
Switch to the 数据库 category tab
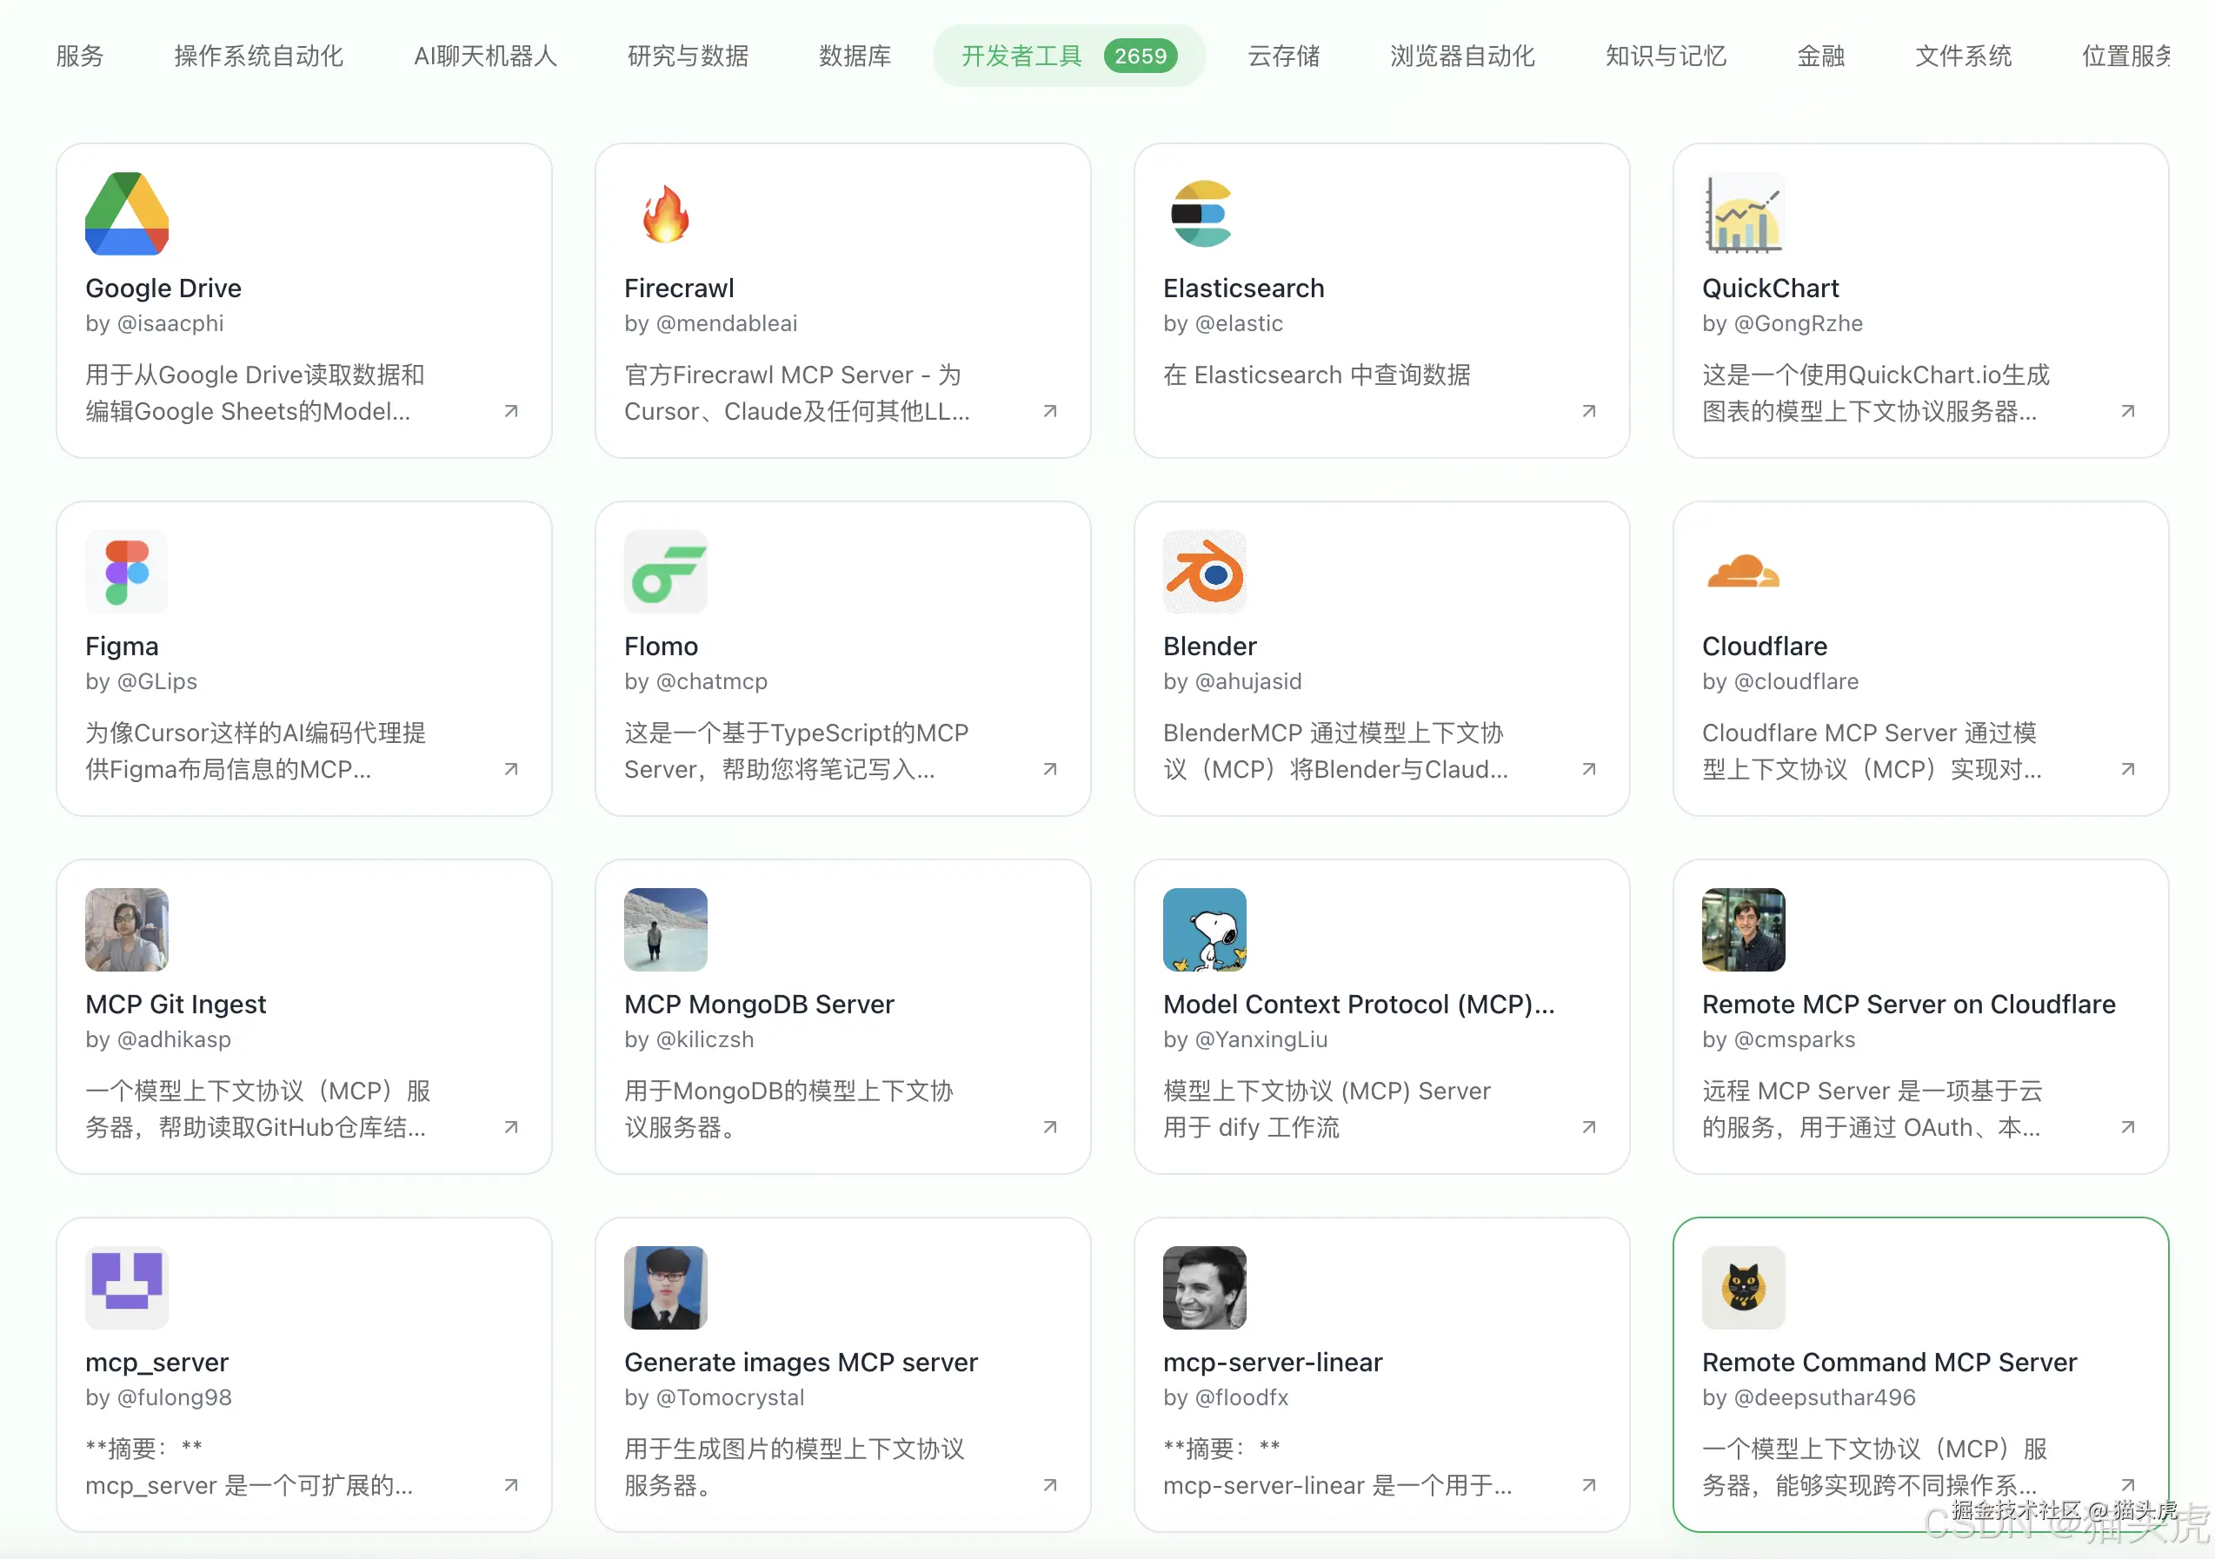(x=854, y=55)
